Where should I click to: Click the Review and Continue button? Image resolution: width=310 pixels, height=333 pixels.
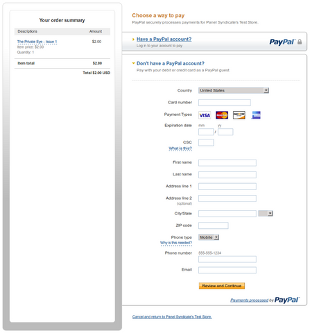(222, 286)
